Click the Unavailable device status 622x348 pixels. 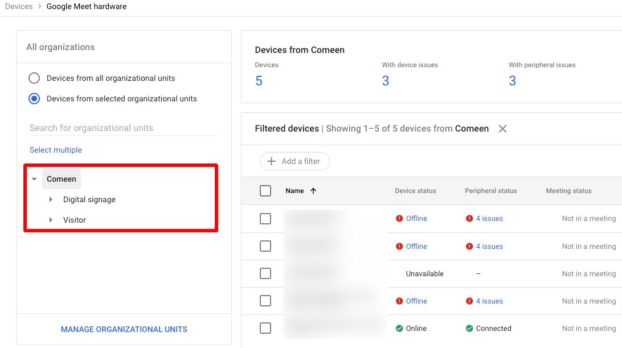[x=425, y=274]
